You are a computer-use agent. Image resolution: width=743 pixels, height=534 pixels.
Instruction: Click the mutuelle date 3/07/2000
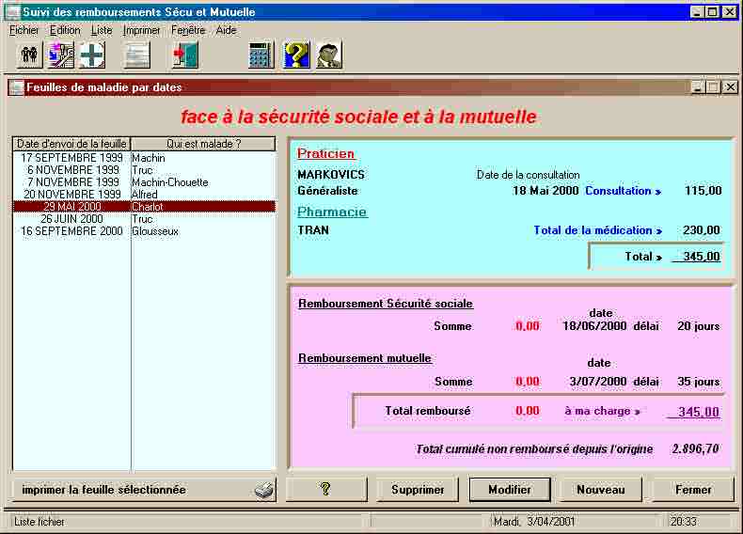coord(598,382)
